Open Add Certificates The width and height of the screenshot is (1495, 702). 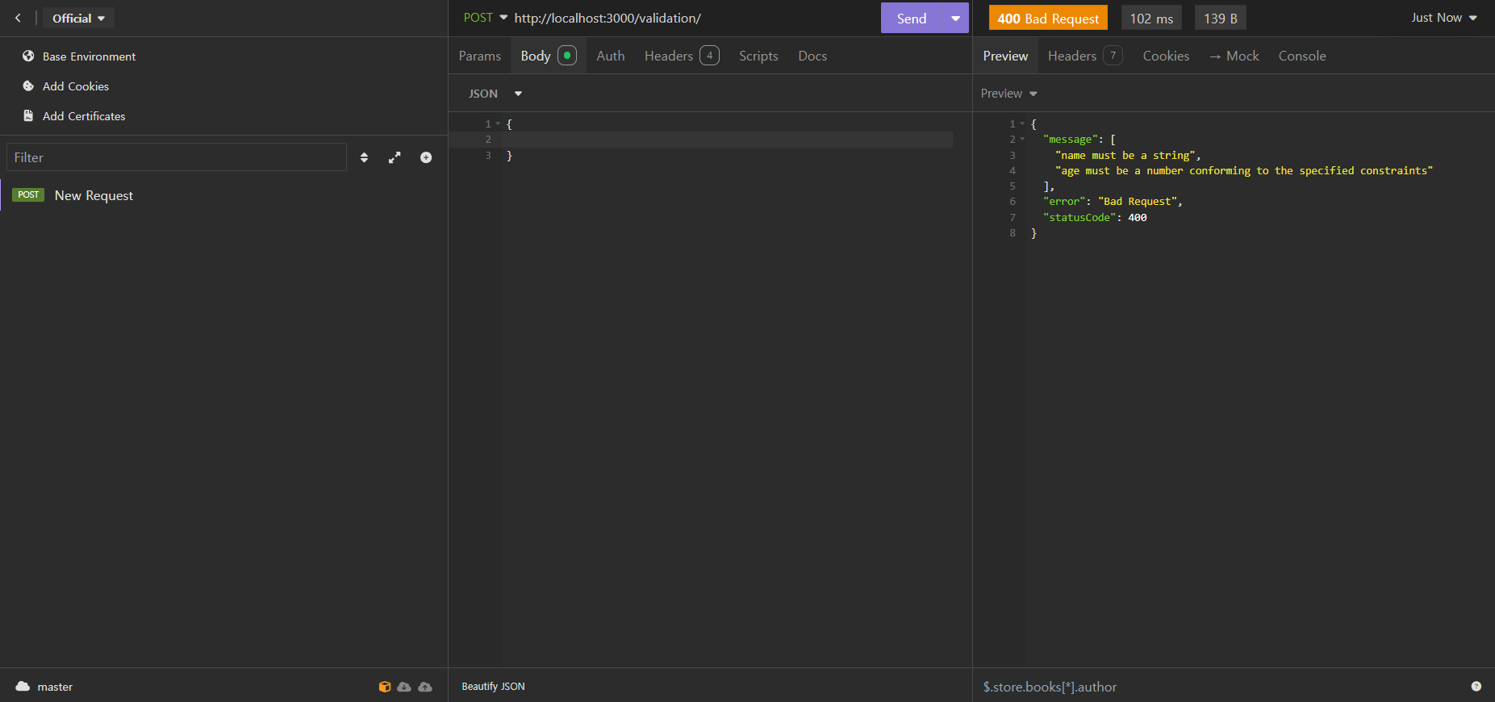(84, 116)
